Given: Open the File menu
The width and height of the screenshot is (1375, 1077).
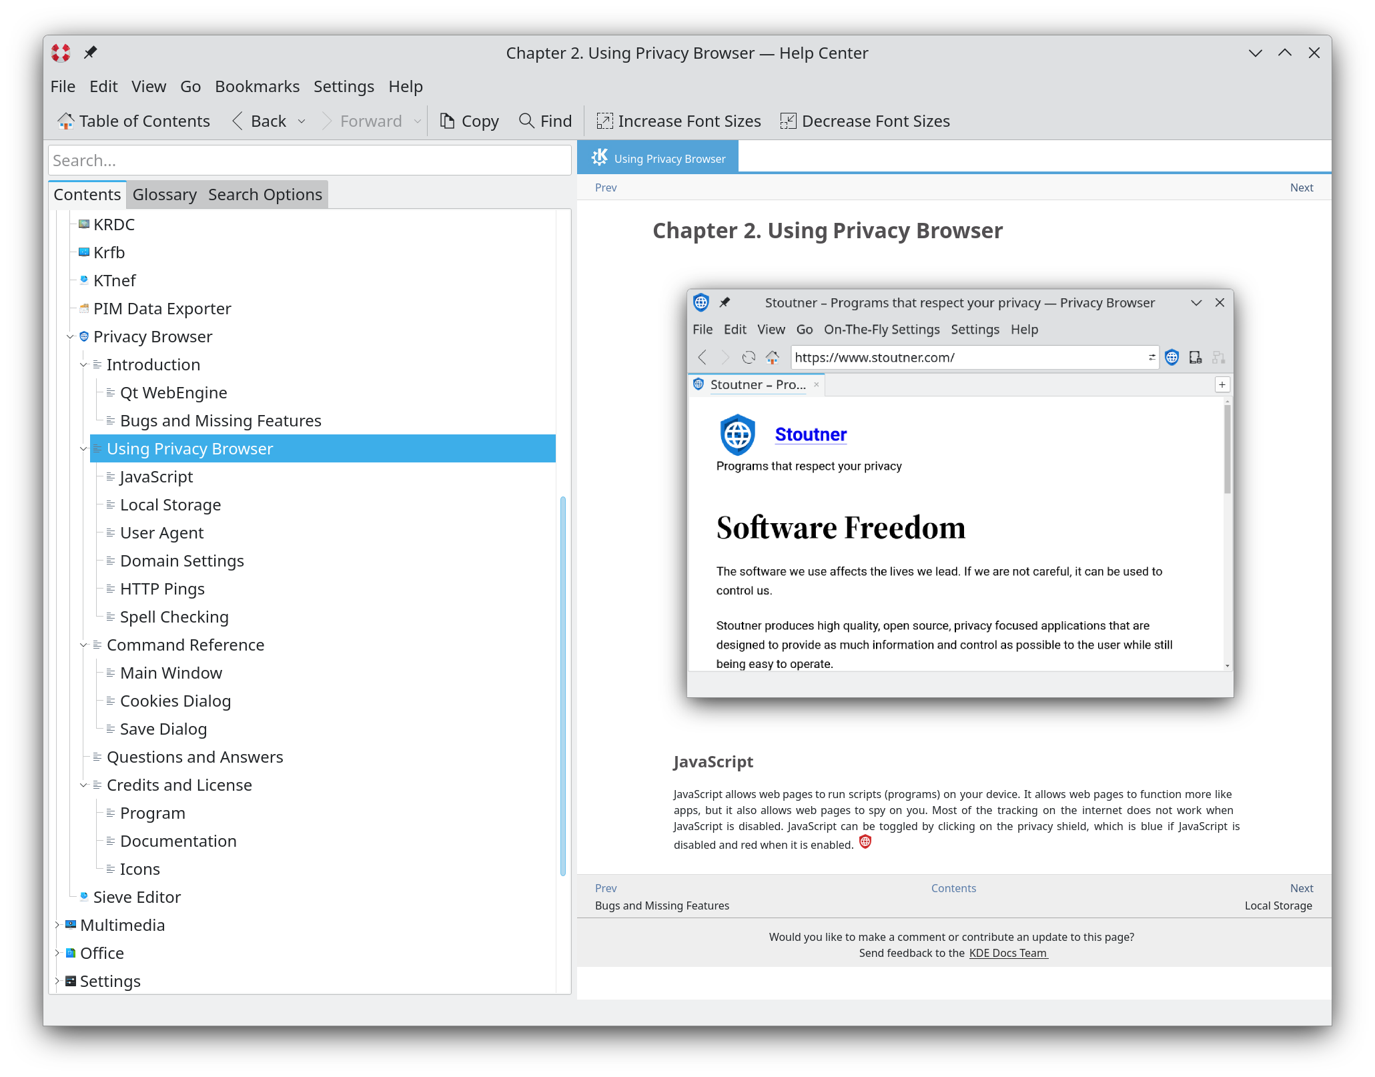Looking at the screenshot, I should click(x=63, y=87).
